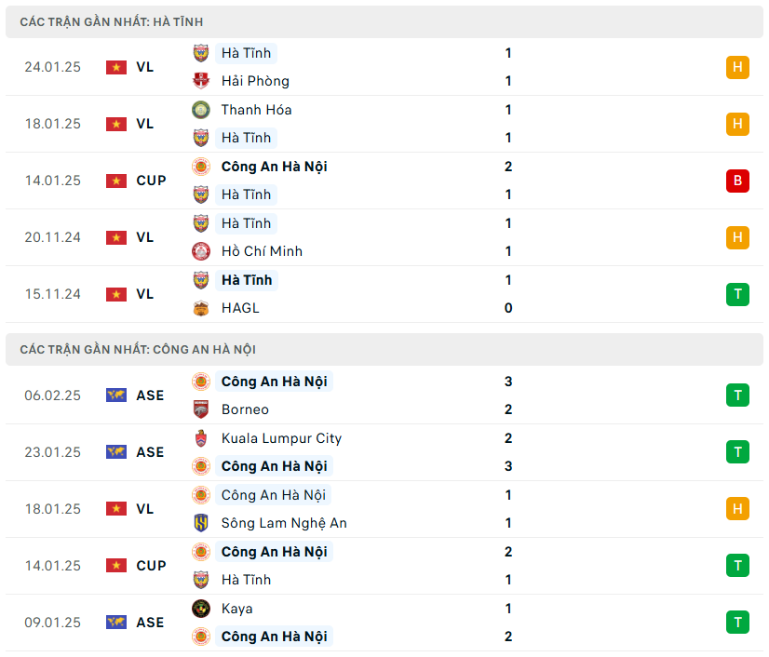Screen dimensions: 769x657
Task: Click the green T badge for Hà Tĩnh vs HAGL
Action: click(x=737, y=294)
